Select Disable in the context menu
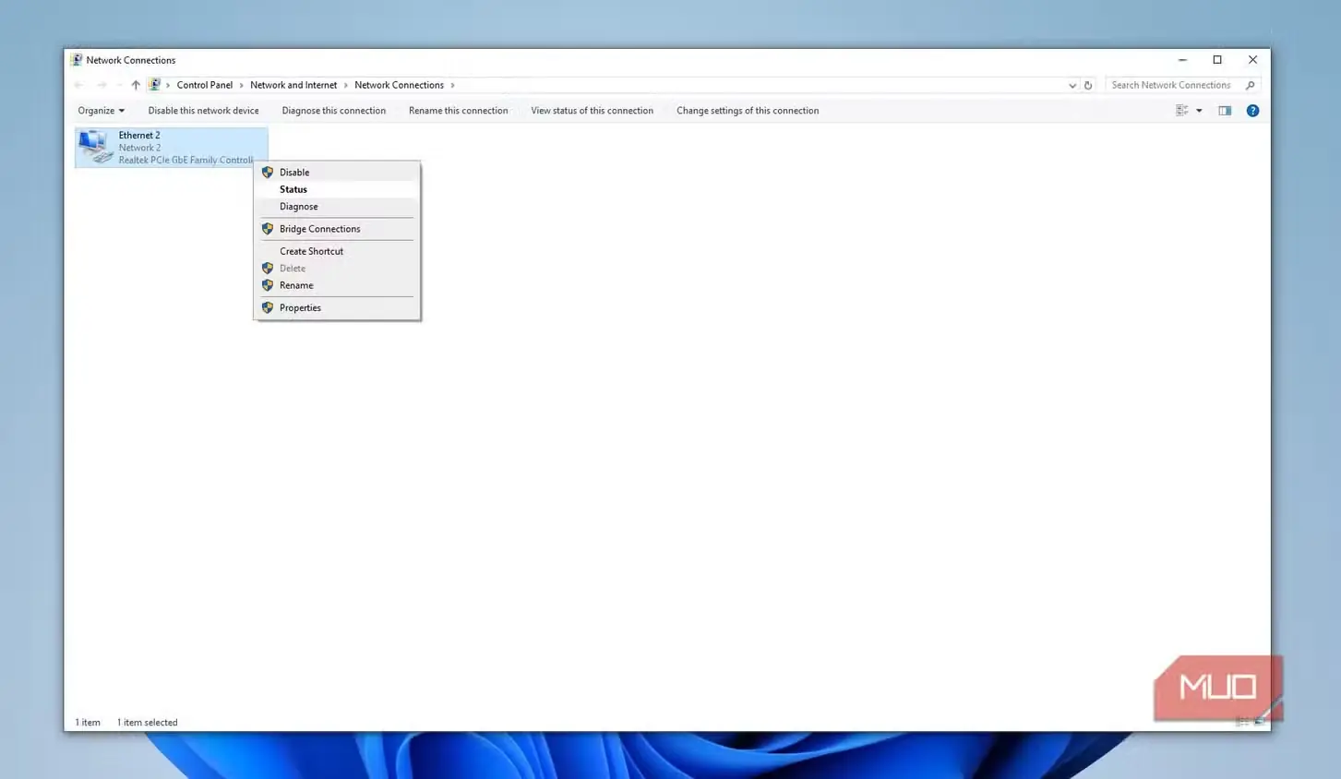1341x779 pixels. point(337,173)
